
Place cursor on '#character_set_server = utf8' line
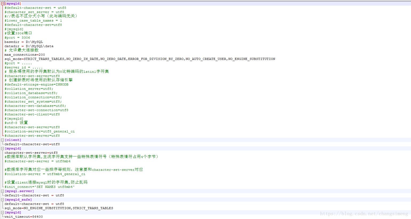(x=34, y=12)
